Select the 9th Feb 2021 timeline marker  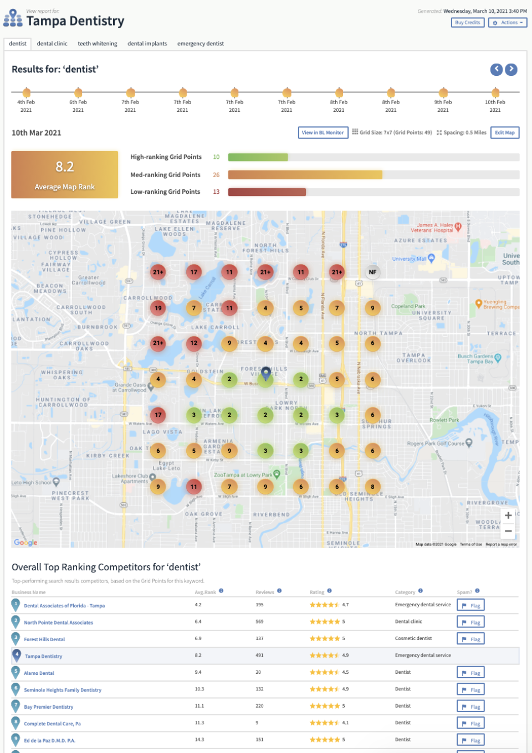coord(443,92)
